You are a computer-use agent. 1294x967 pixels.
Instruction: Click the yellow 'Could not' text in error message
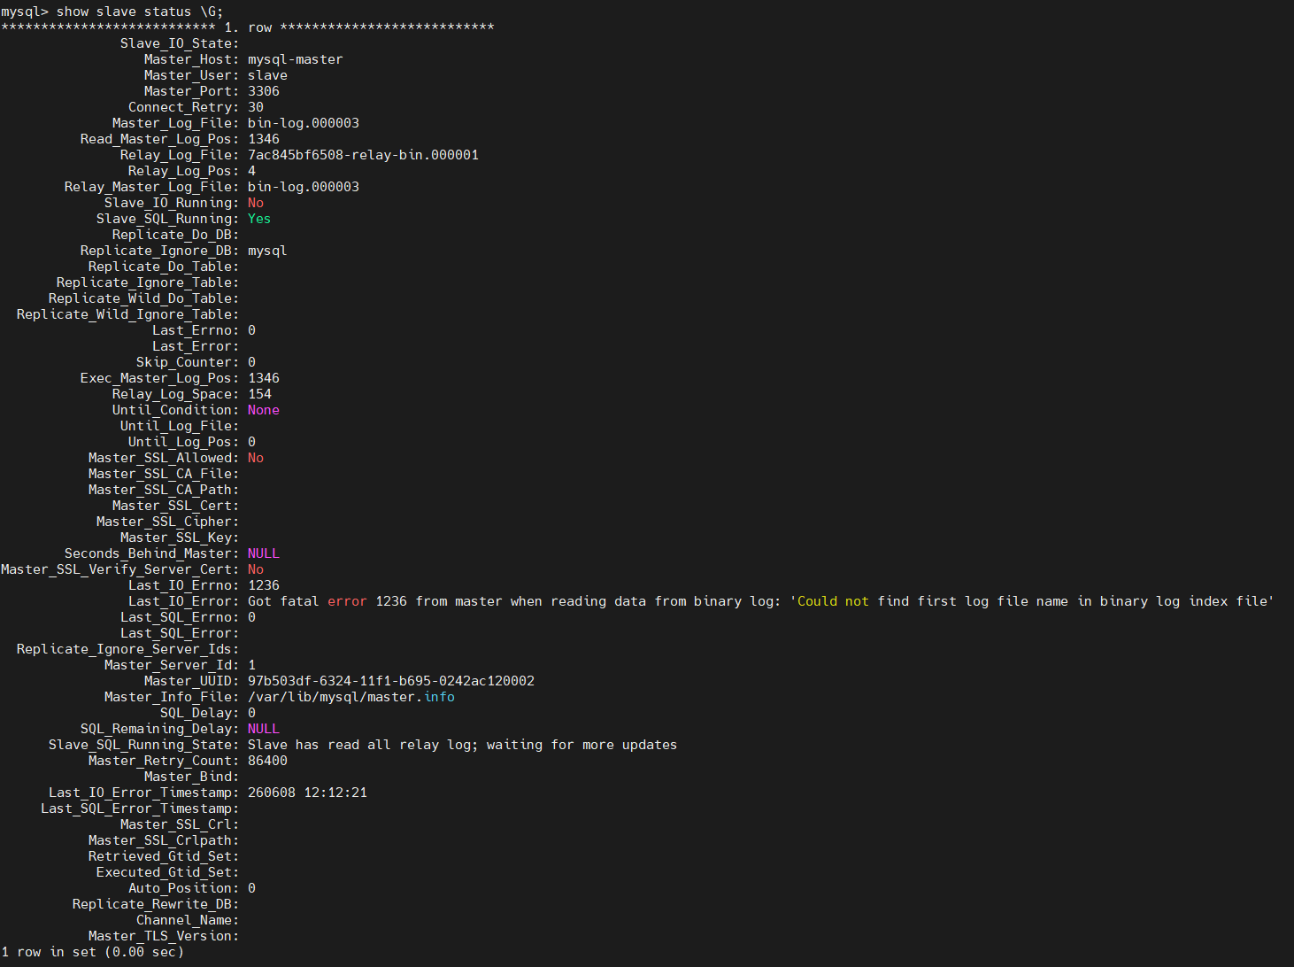[833, 601]
